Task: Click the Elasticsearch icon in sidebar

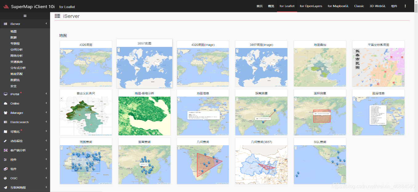Action: pyautogui.click(x=6, y=122)
